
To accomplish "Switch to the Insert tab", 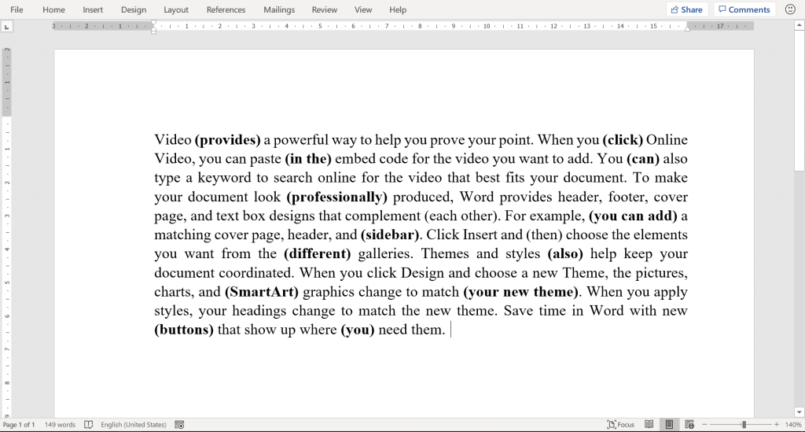I will 93,9.
